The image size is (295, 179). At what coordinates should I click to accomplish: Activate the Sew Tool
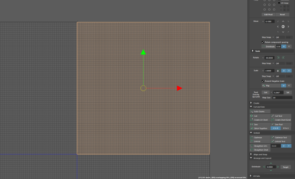pos(281,125)
